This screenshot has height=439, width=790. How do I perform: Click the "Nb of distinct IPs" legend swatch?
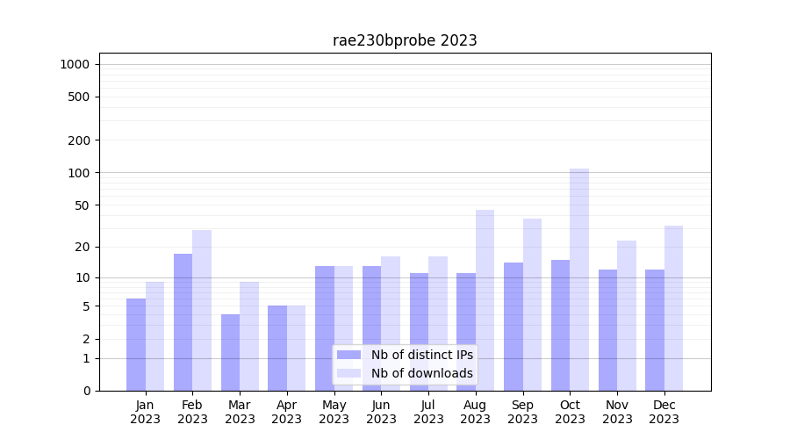point(348,355)
